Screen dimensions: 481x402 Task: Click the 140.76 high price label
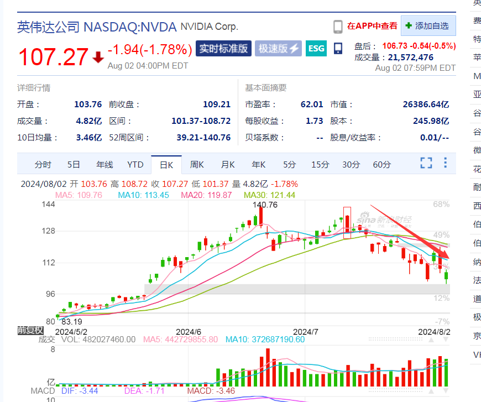tap(265, 205)
